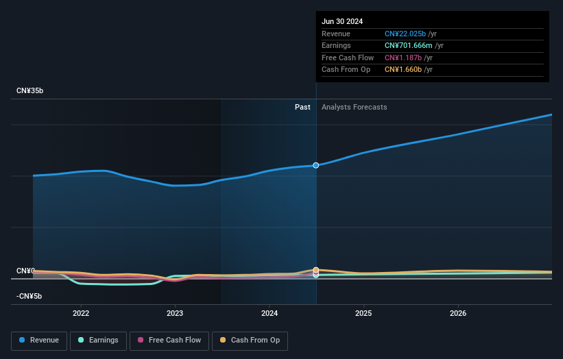
Task: Click the CN¥22.025b revenue value
Action: pyautogui.click(x=405, y=34)
